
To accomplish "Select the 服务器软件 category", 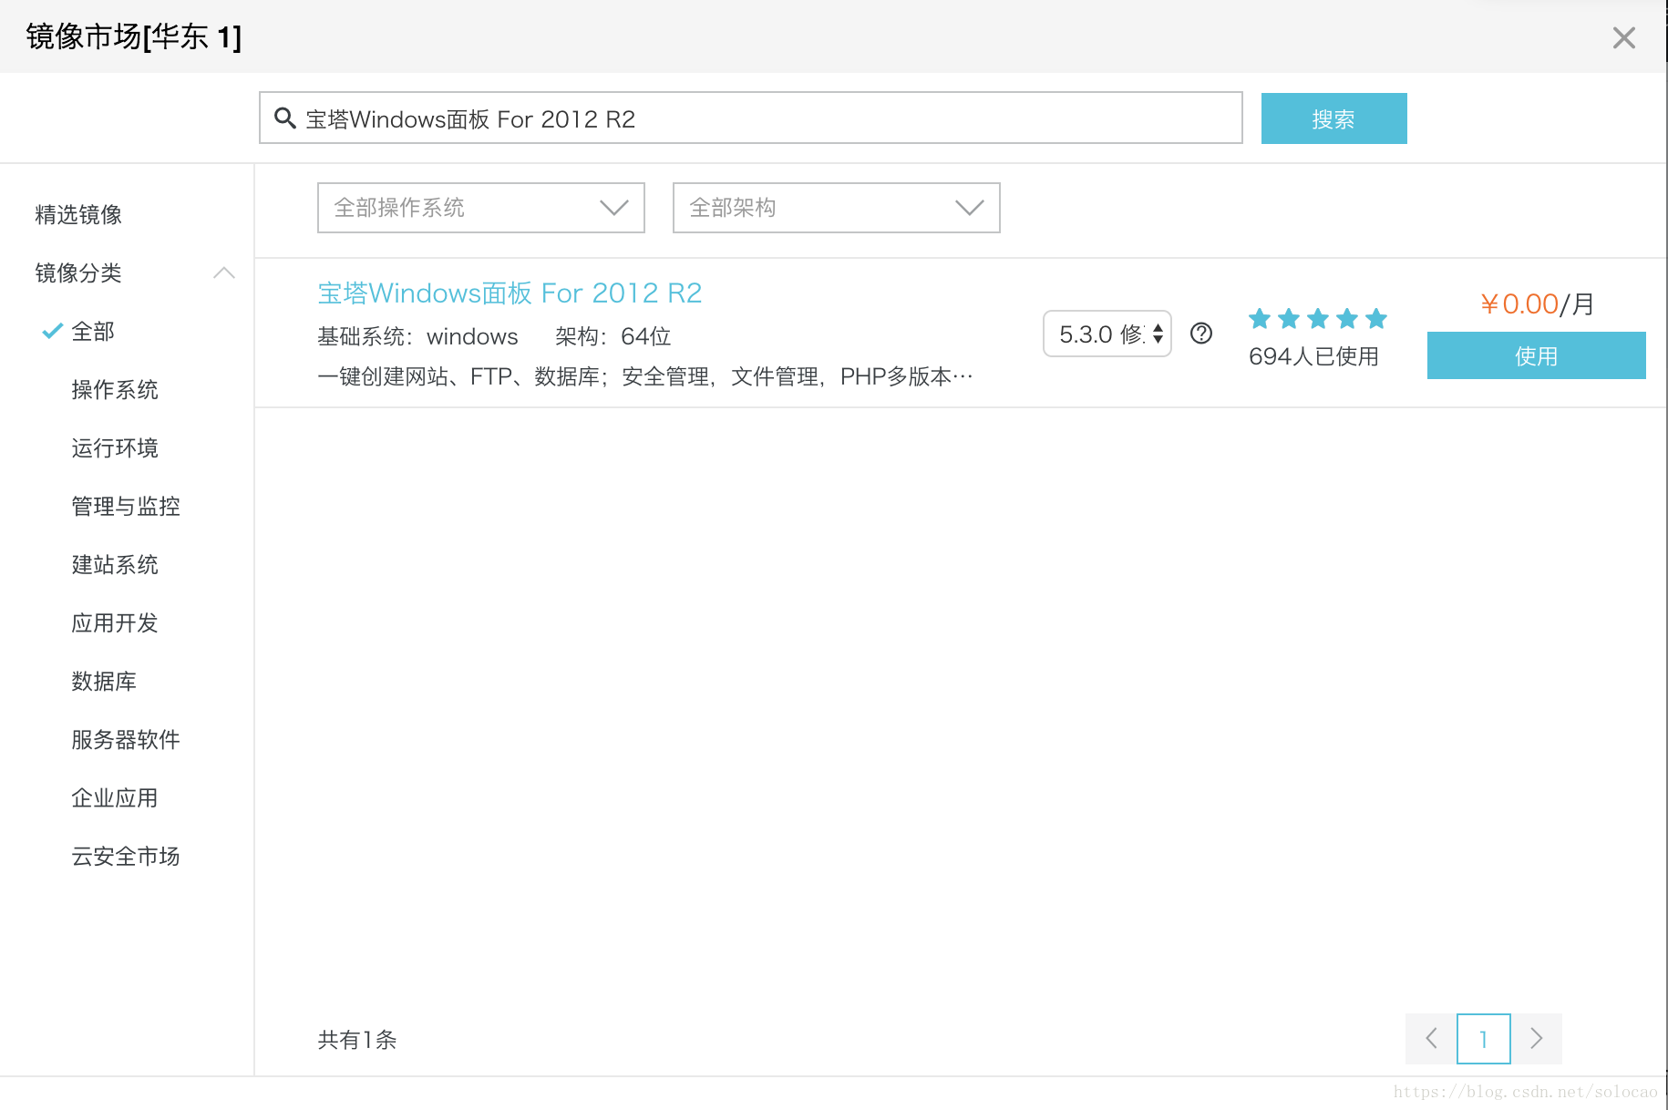I will pyautogui.click(x=126, y=740).
